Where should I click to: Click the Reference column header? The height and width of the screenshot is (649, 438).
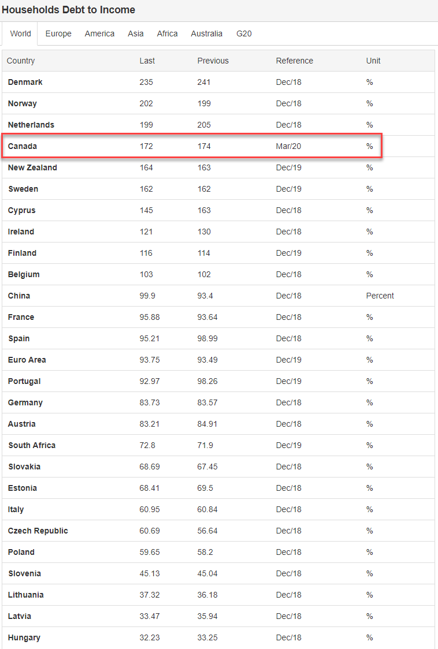pyautogui.click(x=294, y=61)
